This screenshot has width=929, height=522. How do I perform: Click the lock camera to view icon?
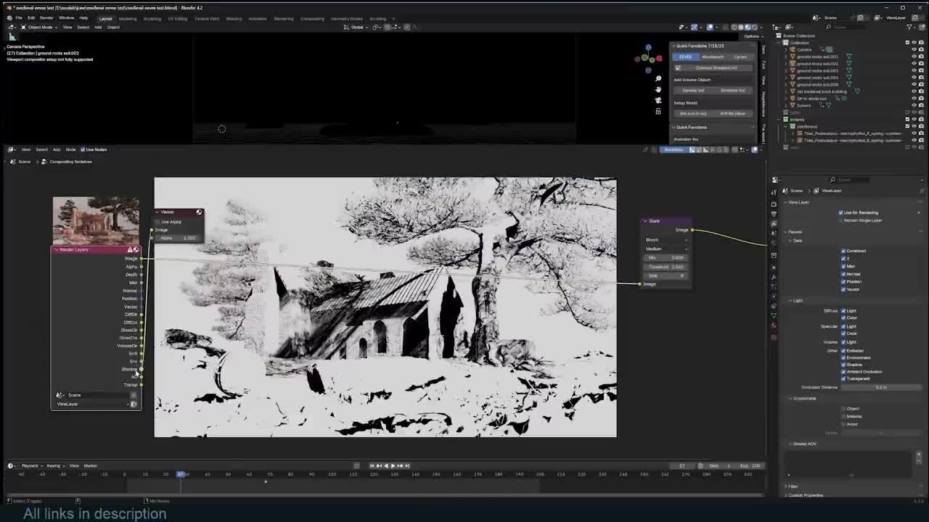[658, 111]
